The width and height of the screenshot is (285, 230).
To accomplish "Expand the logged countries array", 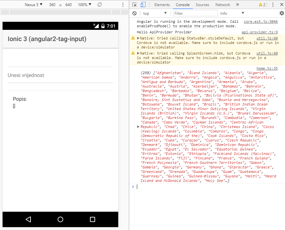I will click(x=138, y=127).
